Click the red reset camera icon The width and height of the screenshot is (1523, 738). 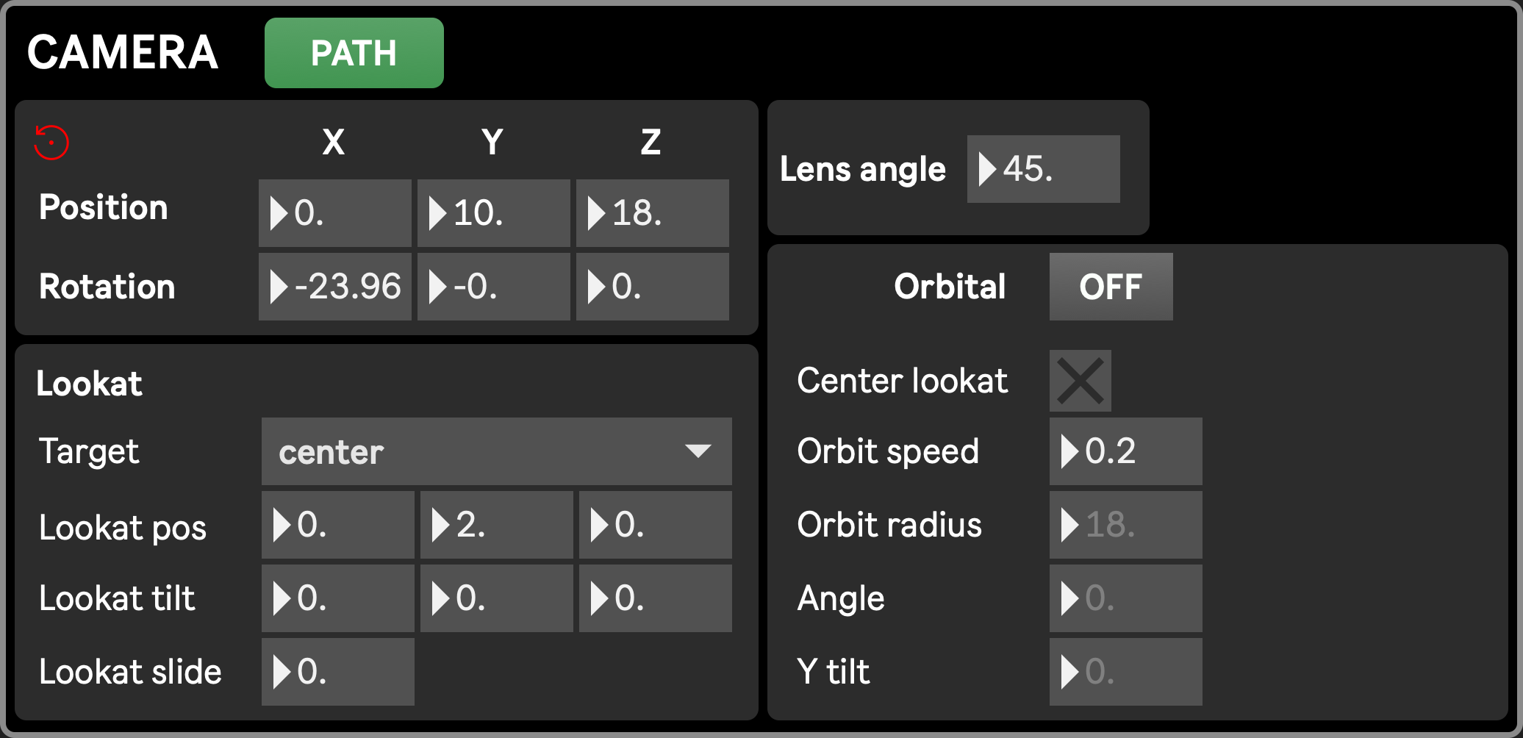[51, 142]
